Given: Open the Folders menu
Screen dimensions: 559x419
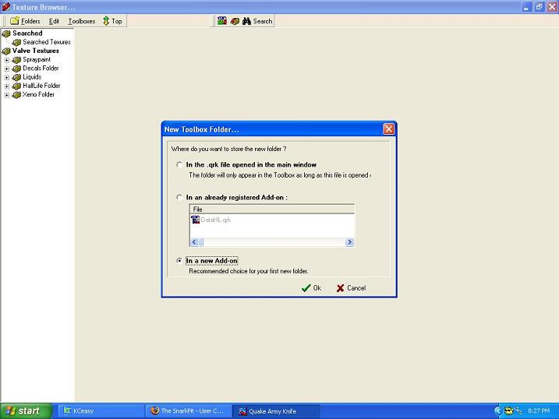Looking at the screenshot, I should pos(25,21).
